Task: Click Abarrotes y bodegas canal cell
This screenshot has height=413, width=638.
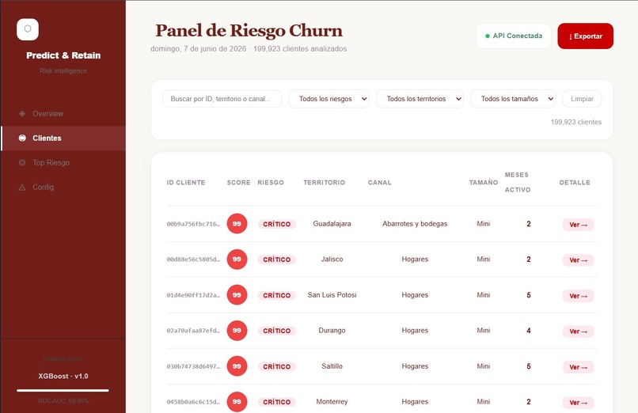Action: click(x=415, y=224)
